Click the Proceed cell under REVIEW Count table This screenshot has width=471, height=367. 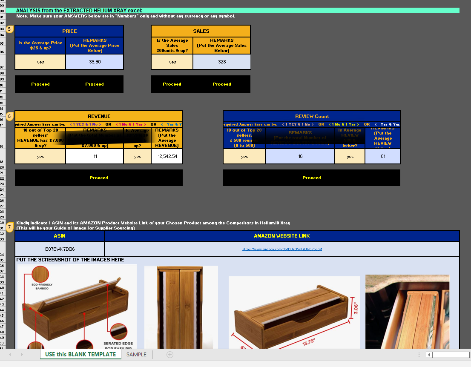click(x=311, y=178)
